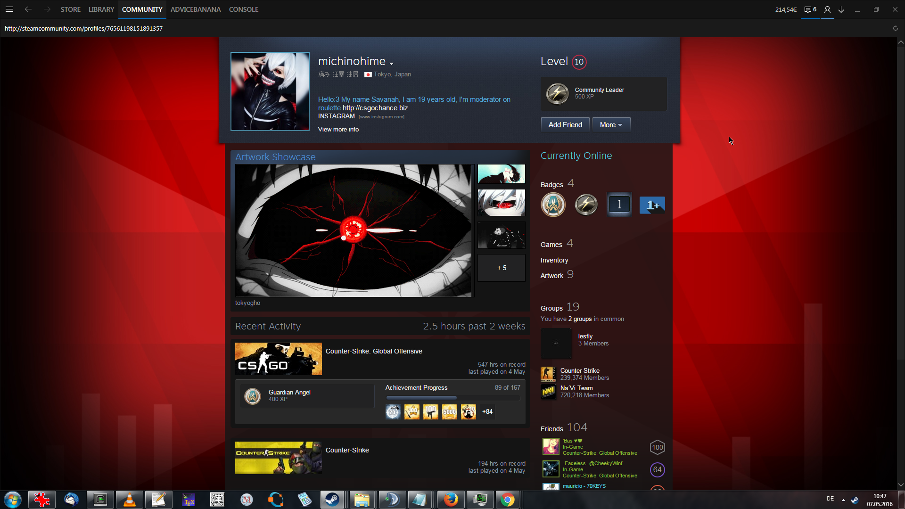
Task: Click the Community Leader badge icon
Action: tap(557, 93)
